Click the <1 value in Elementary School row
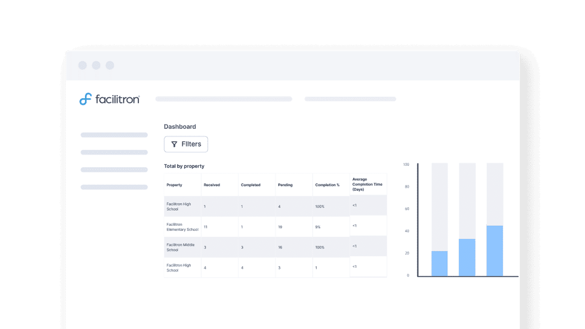Image resolution: width=585 pixels, height=329 pixels. (355, 226)
